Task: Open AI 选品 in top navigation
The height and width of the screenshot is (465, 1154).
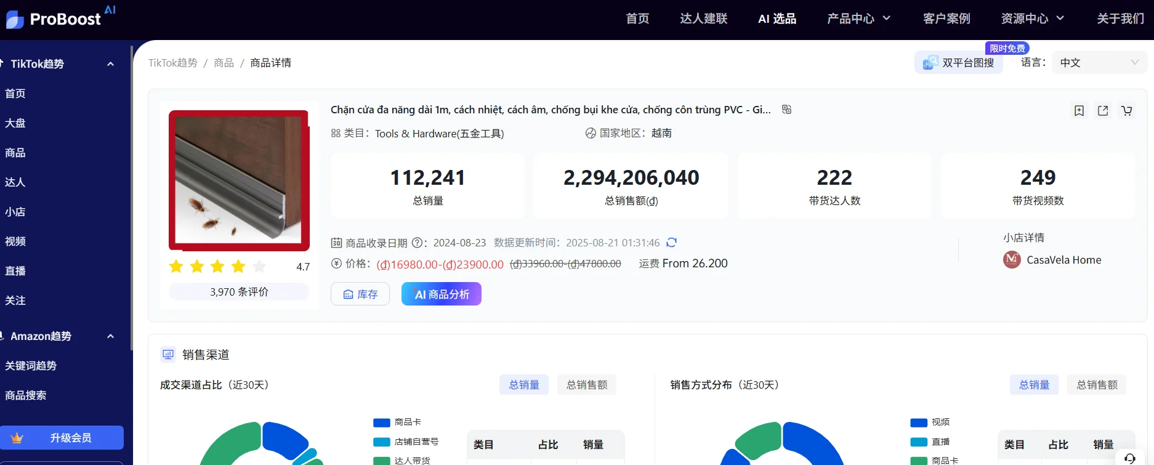Action: (777, 18)
